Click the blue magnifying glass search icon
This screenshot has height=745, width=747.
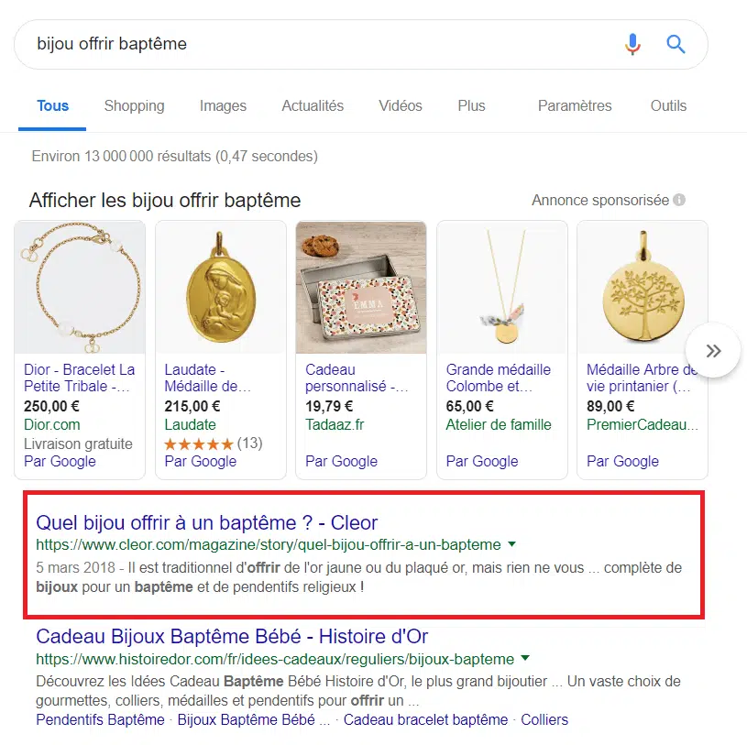[x=676, y=44]
